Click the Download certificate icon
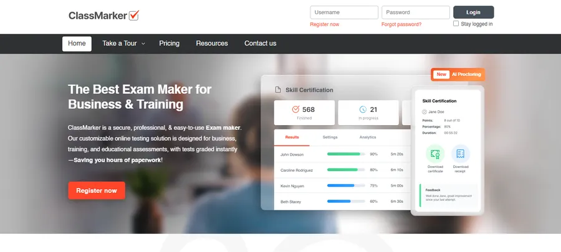 pyautogui.click(x=435, y=154)
